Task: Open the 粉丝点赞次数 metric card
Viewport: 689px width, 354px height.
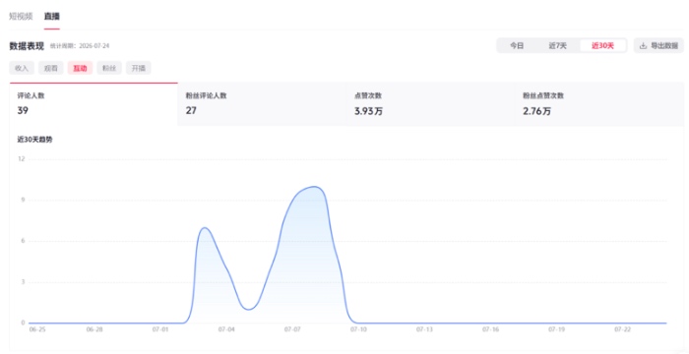Action: pos(598,104)
